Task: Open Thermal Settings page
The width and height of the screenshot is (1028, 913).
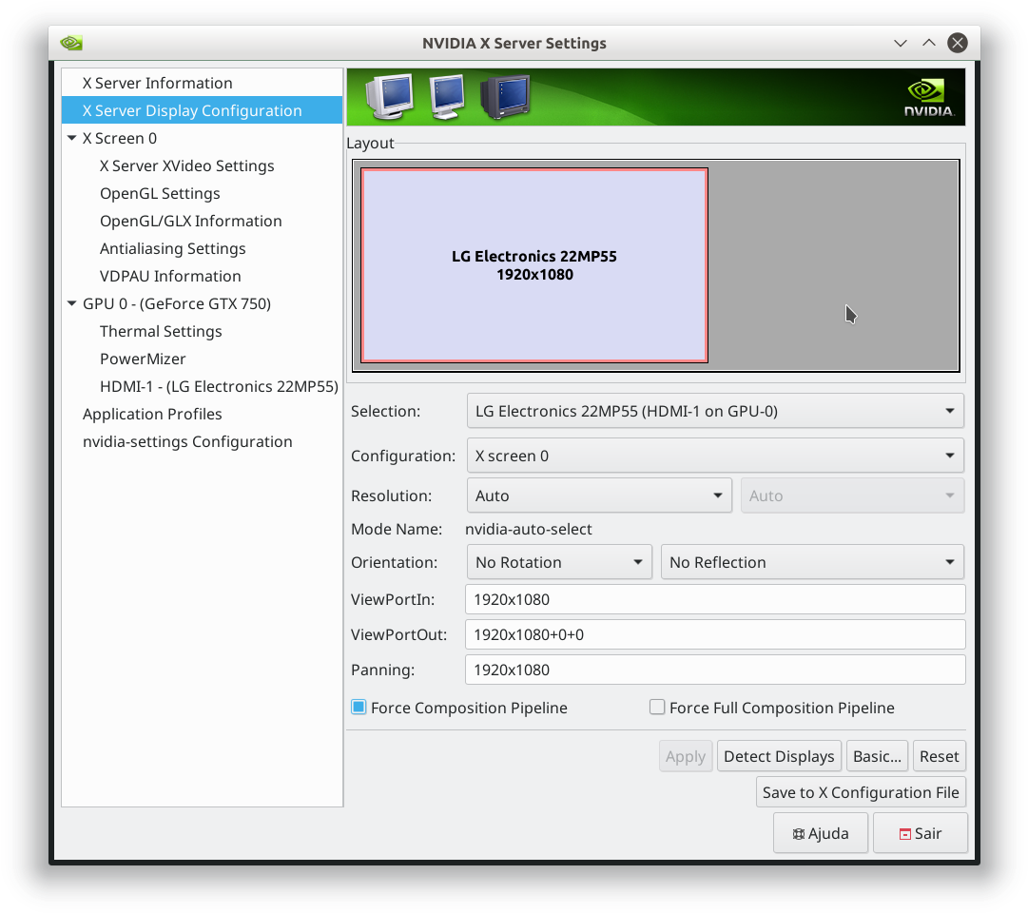Action: (161, 331)
